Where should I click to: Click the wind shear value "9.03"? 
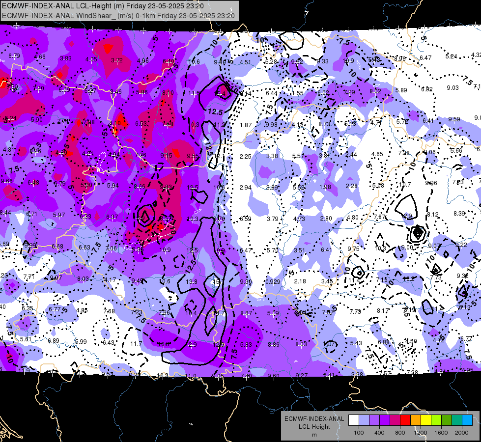click(453, 88)
